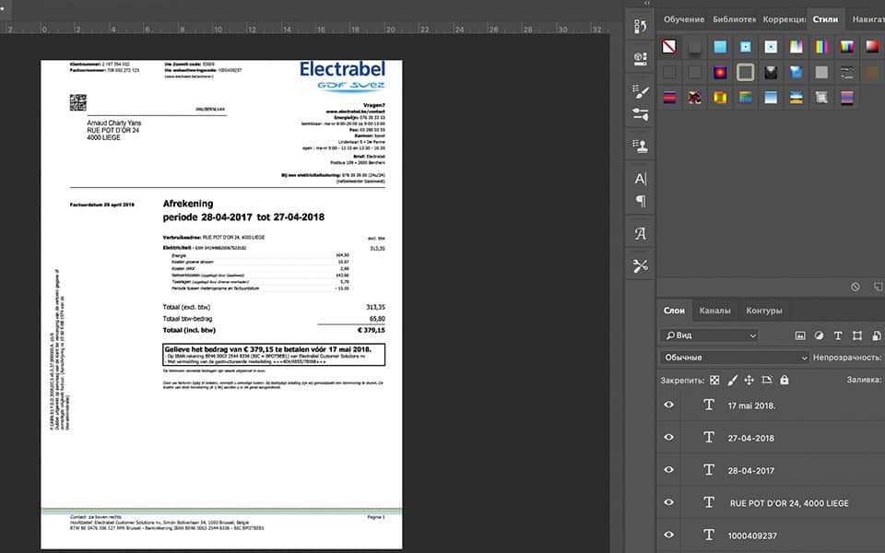
Task: Select the Слои tab
Action: point(674,311)
